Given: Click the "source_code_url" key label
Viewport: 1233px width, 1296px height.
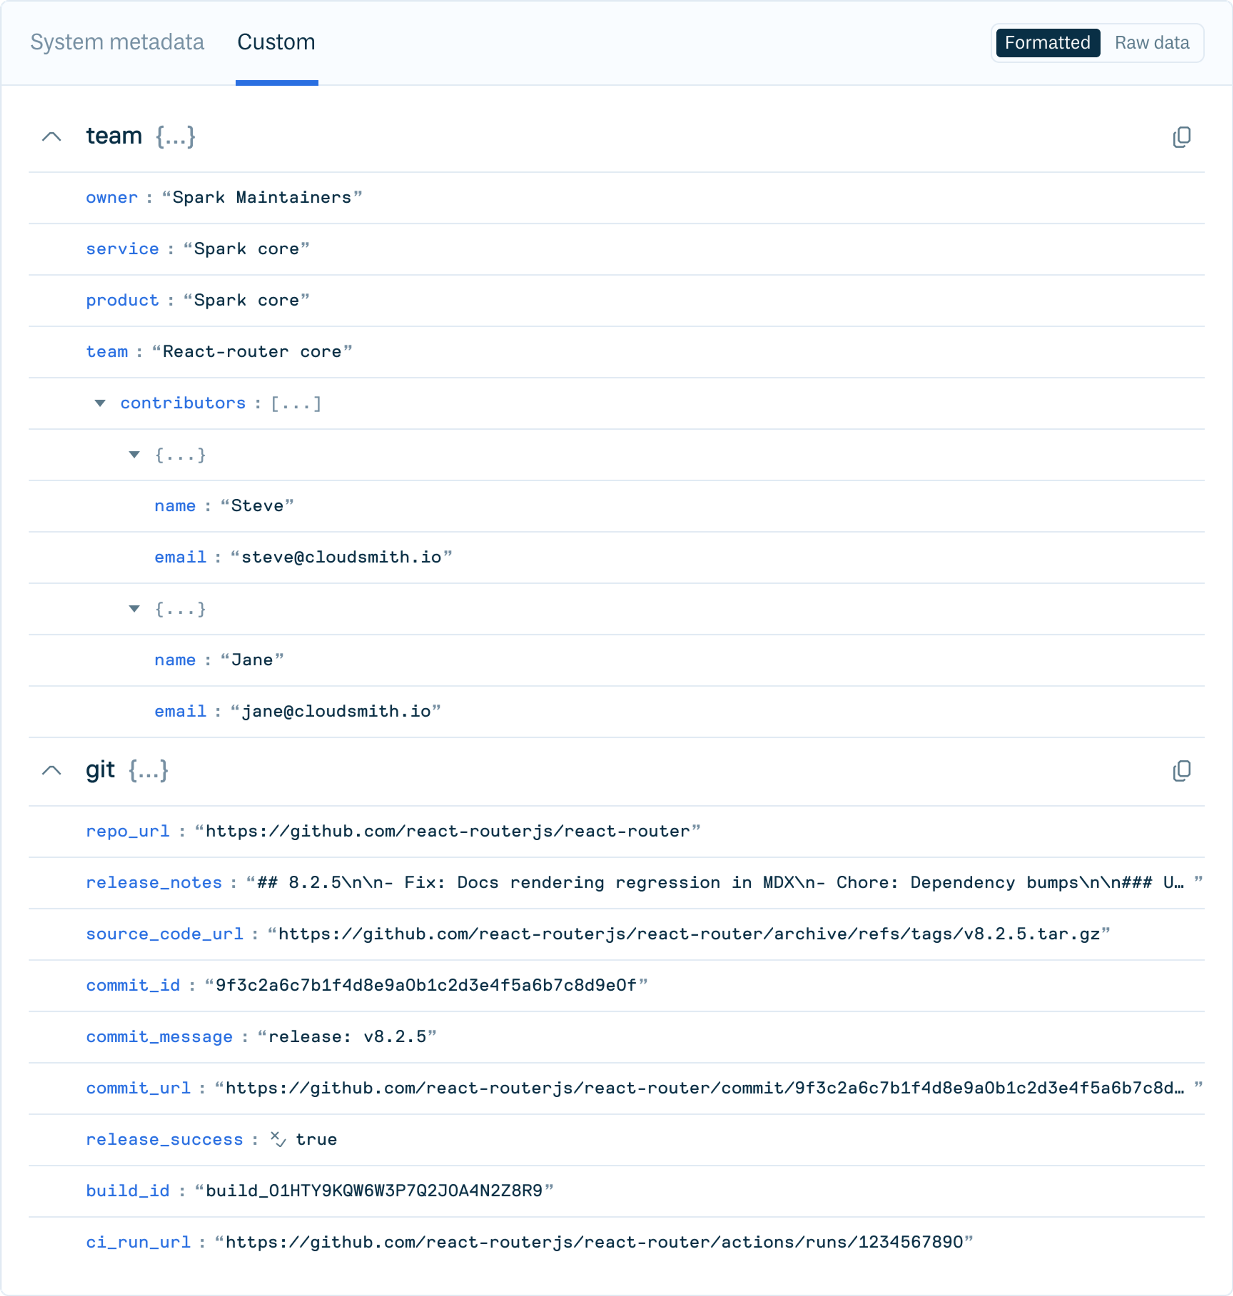Looking at the screenshot, I should 164,933.
